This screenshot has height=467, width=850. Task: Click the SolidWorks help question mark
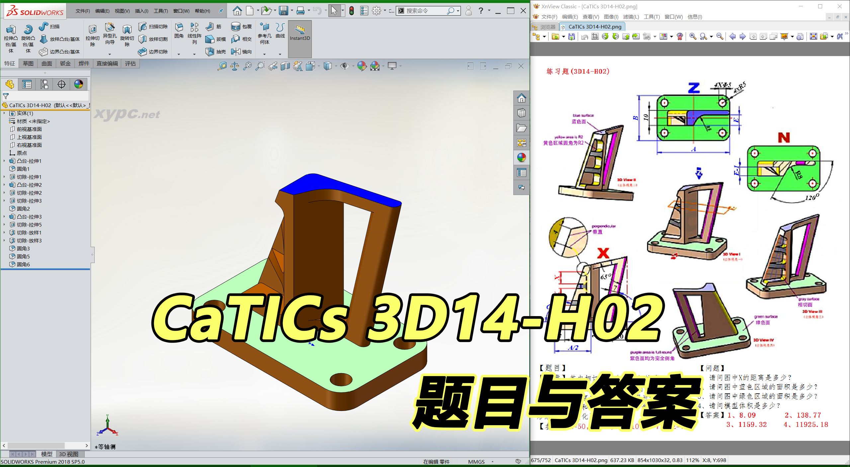click(480, 11)
